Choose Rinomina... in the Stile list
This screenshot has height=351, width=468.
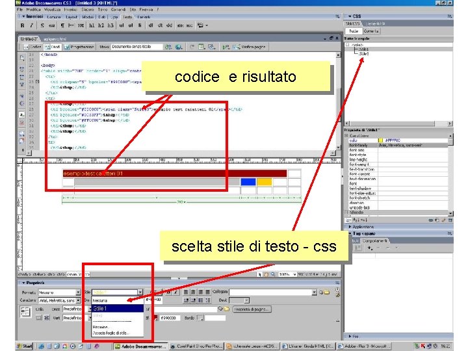point(118,327)
